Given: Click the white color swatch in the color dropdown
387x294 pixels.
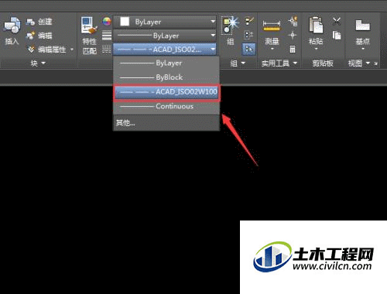Looking at the screenshot, I should click(125, 22).
